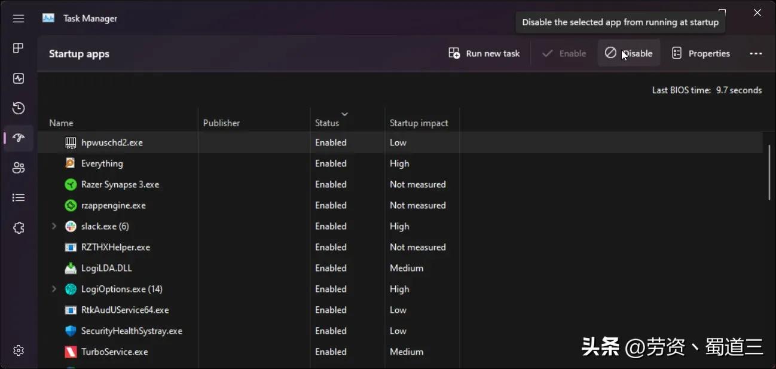Open the Users page in the sidebar

click(x=19, y=167)
